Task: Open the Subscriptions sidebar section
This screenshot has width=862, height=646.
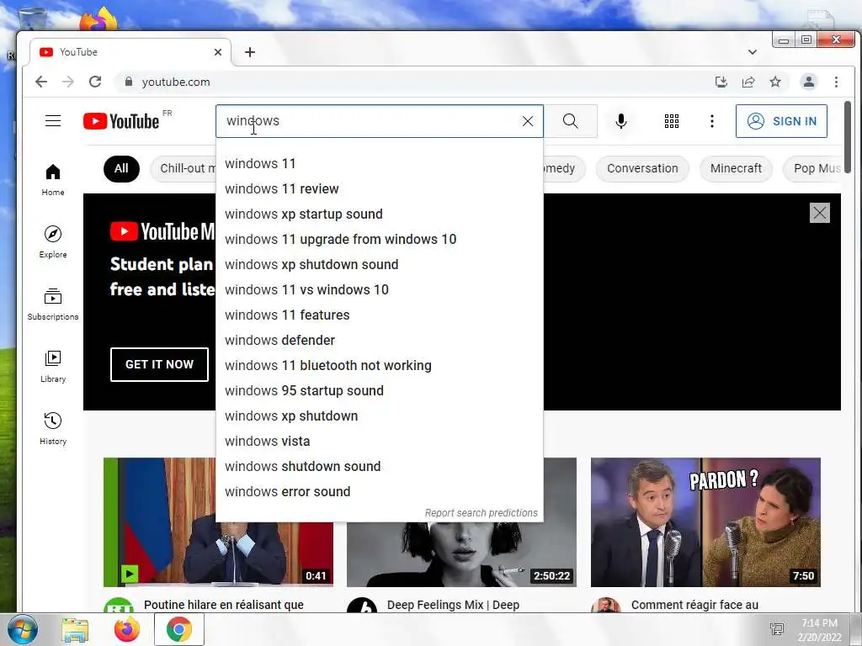Action: tap(53, 304)
